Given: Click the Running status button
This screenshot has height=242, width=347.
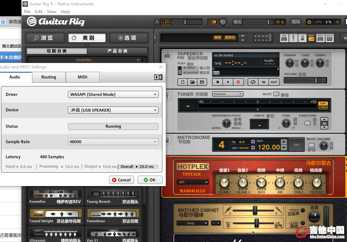Looking at the screenshot, I should (113, 126).
